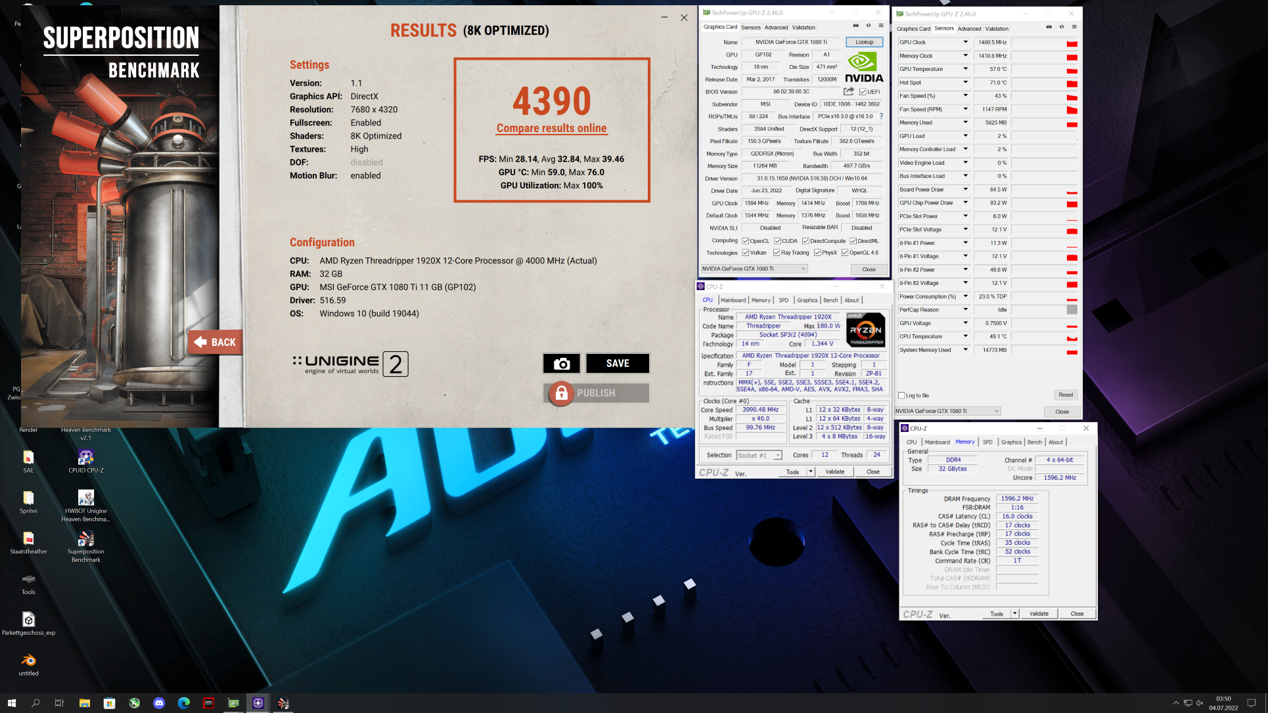This screenshot has height=713, width=1268.
Task: Toggle the Vulkan checkbox
Action: (x=745, y=253)
